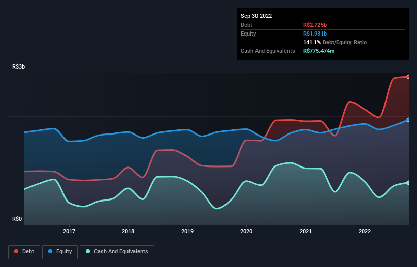Click the R$1.931b equity value

(315, 34)
